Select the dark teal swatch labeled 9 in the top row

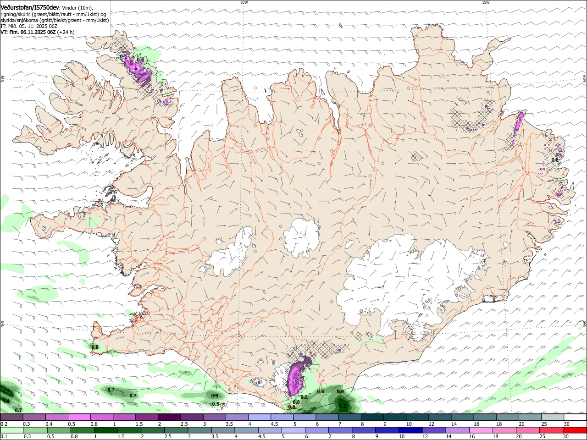pyautogui.click(x=373, y=418)
